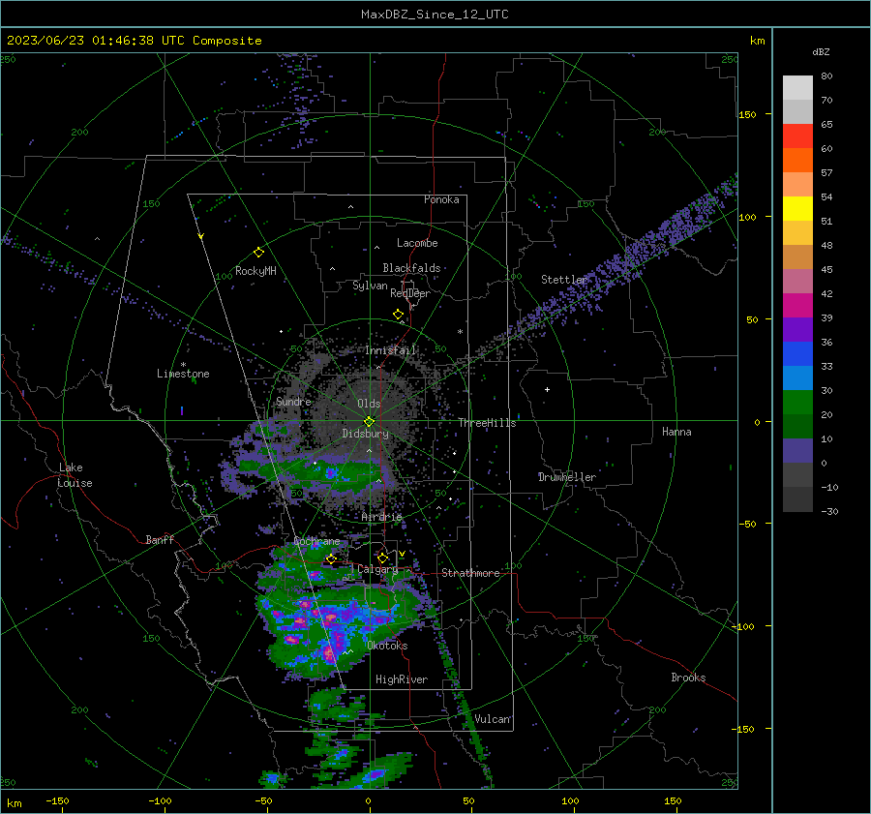Screen dimensions: 871x814
Task: Select the magenta 39-42 dBZ legend swatch
Action: point(797,306)
